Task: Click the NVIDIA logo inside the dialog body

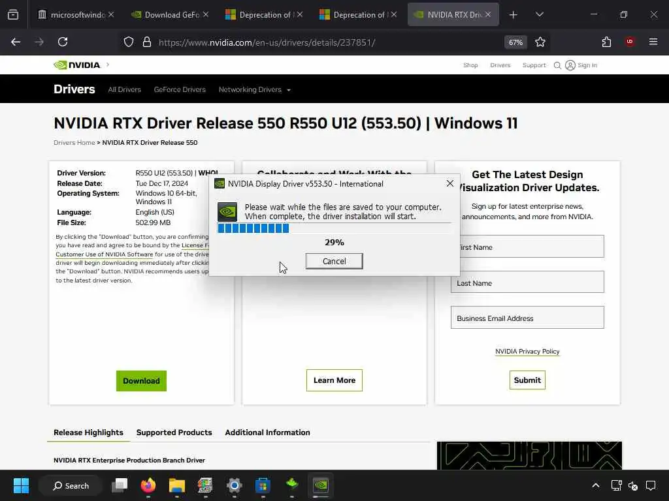Action: click(x=227, y=212)
